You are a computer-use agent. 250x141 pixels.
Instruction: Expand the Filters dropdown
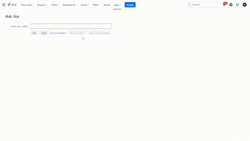click(x=55, y=5)
